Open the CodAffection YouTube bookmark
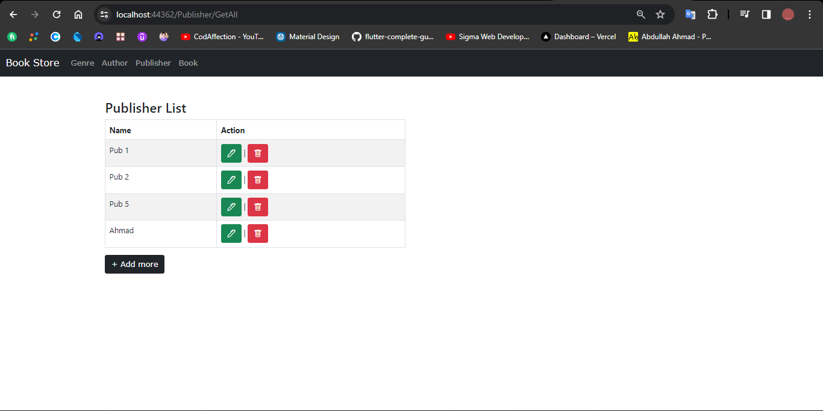Image resolution: width=823 pixels, height=411 pixels. [222, 37]
